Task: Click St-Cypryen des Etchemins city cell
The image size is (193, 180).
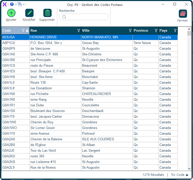Action: coord(107,60)
